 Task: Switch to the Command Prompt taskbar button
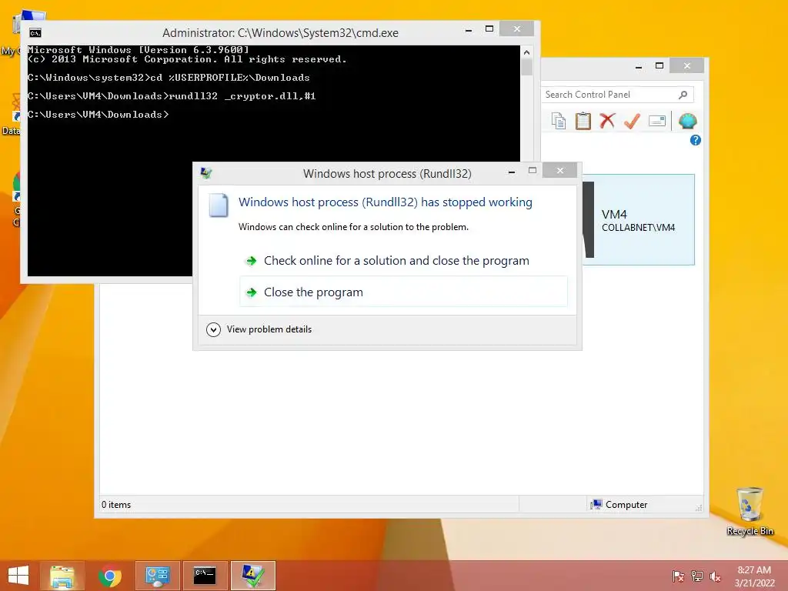pos(205,576)
